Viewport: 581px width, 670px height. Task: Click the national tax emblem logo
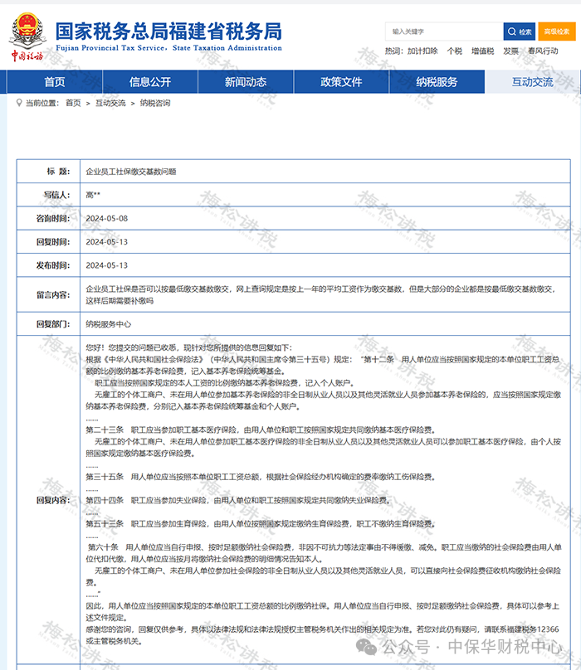(27, 37)
